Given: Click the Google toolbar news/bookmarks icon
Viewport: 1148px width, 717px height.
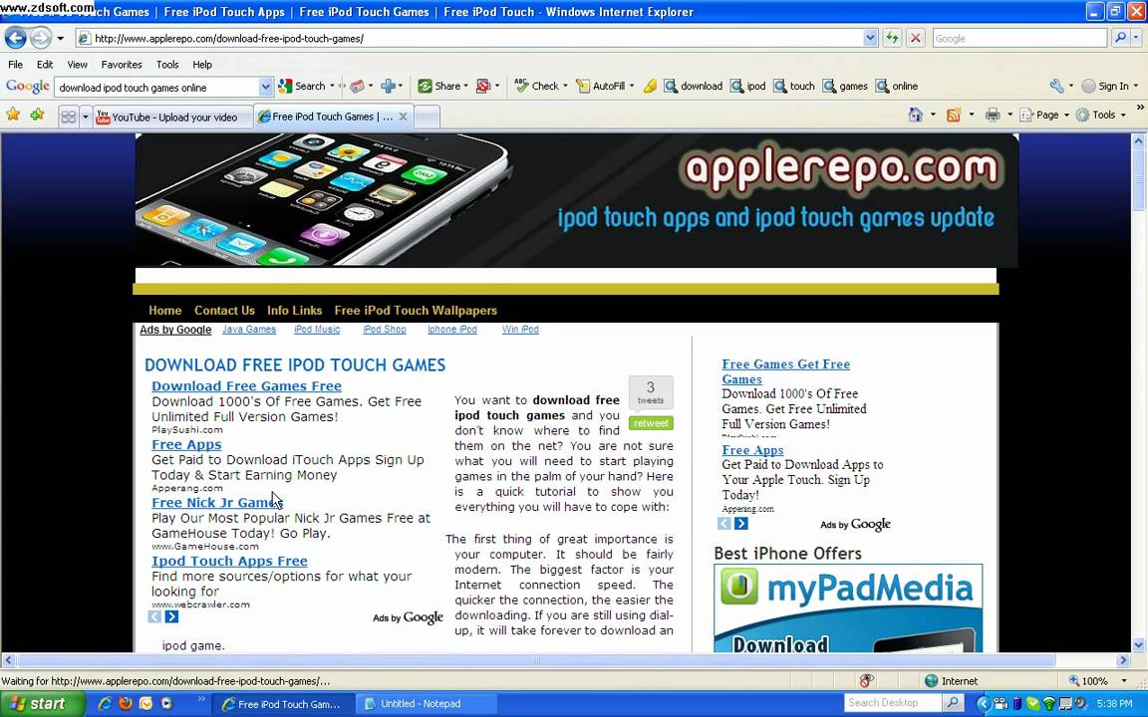Looking at the screenshot, I should 357,87.
